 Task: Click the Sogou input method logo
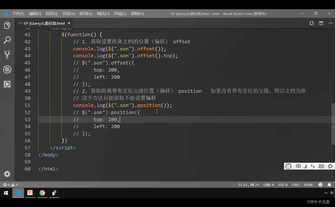click(288, 166)
